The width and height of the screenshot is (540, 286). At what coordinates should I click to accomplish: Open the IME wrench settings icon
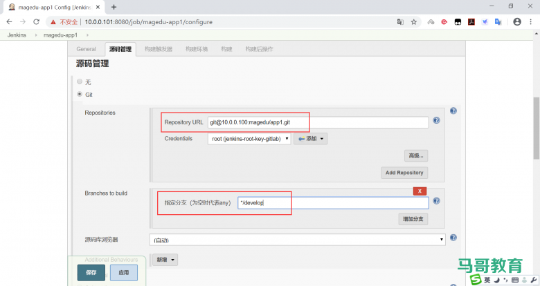(534, 280)
